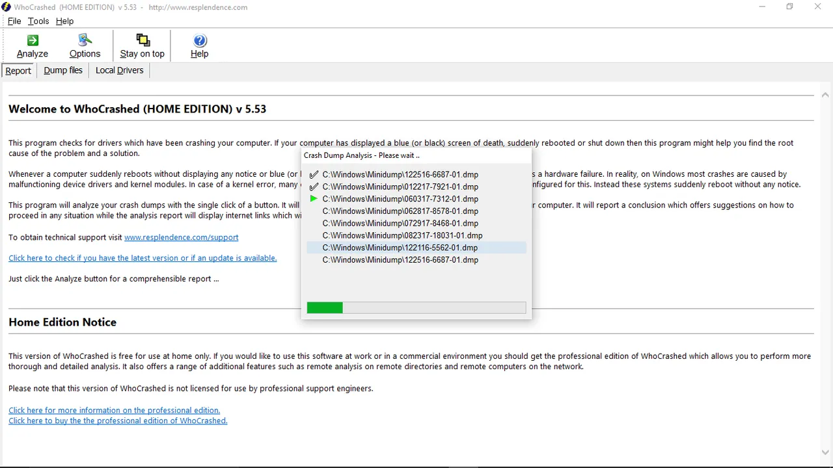Click the Help question mark icon
This screenshot has width=833, height=468.
(200, 40)
